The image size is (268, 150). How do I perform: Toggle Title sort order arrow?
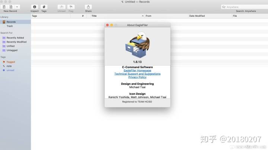pos(143,16)
